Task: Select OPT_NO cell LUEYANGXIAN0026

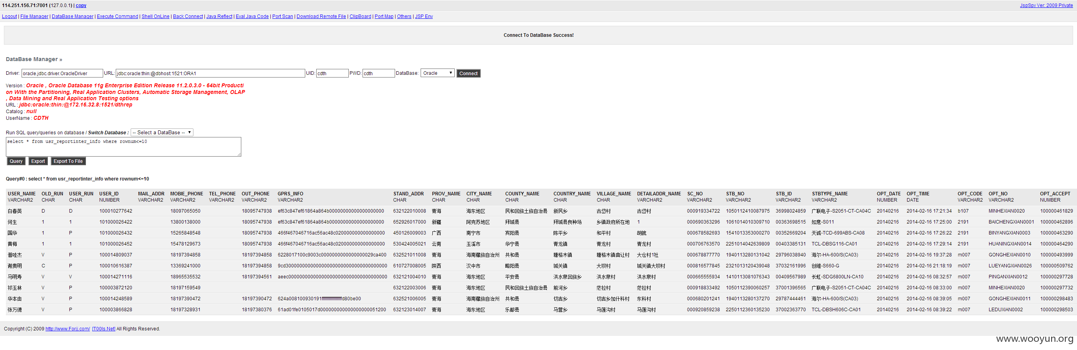Action: (1010, 266)
